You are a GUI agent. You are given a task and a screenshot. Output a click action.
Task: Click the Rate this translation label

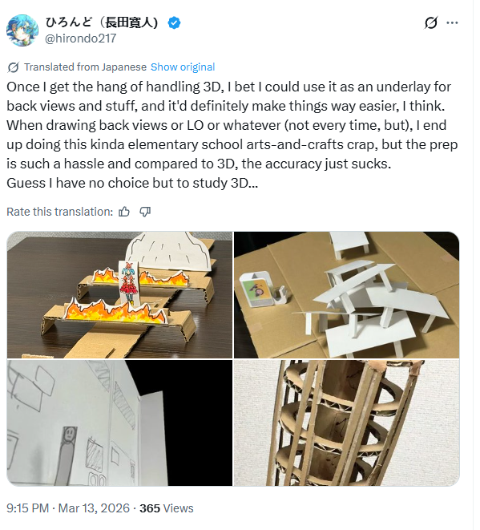point(60,212)
